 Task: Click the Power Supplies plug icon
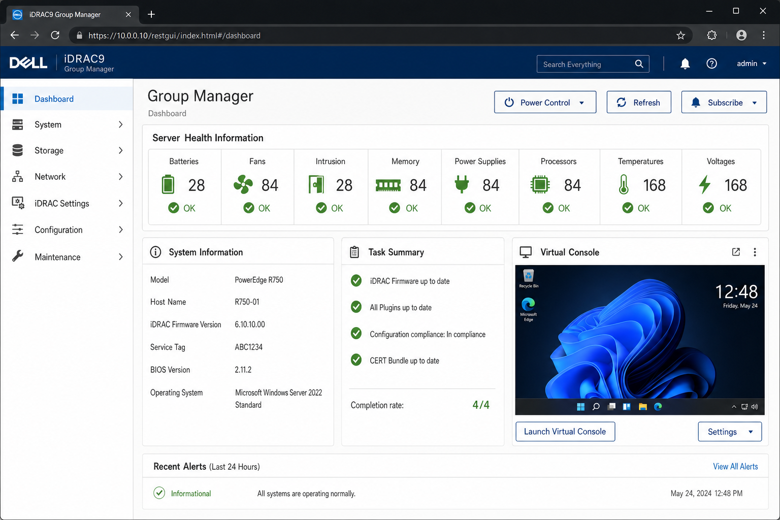pyautogui.click(x=462, y=184)
